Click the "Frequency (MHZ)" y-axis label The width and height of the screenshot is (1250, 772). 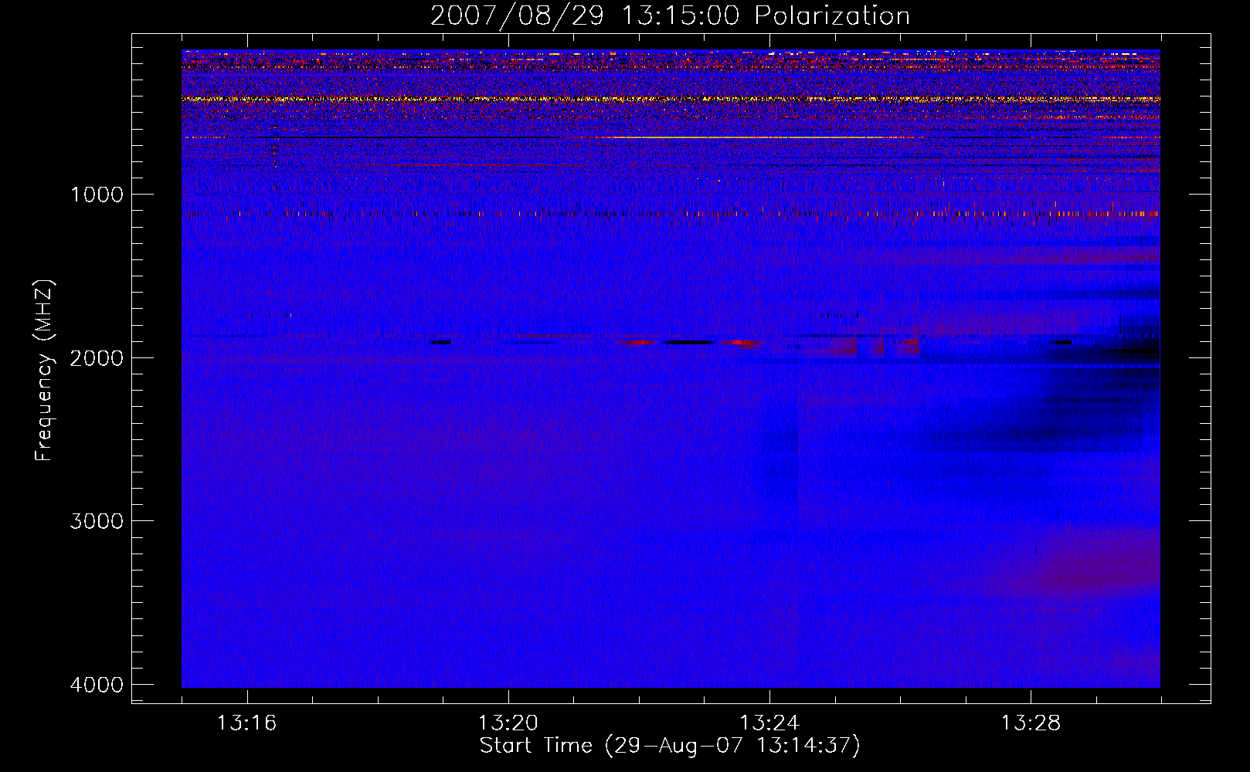[x=45, y=371]
